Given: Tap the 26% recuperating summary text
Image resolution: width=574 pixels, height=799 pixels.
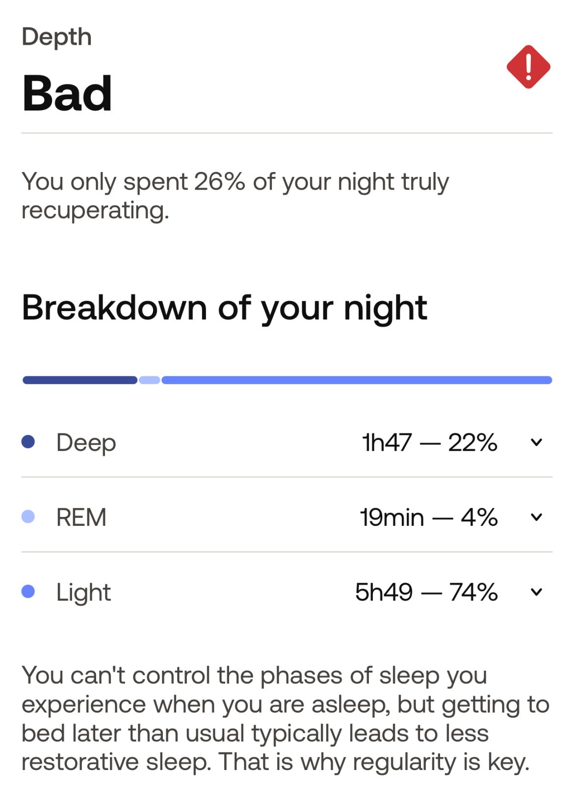Looking at the screenshot, I should [235, 196].
